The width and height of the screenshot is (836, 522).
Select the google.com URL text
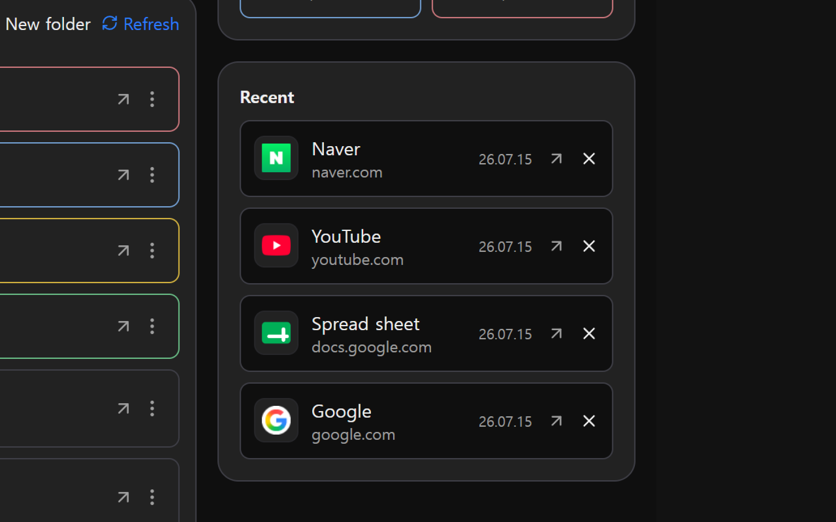tap(353, 435)
